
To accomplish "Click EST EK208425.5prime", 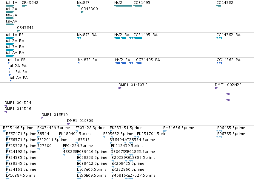I will 128,164.
